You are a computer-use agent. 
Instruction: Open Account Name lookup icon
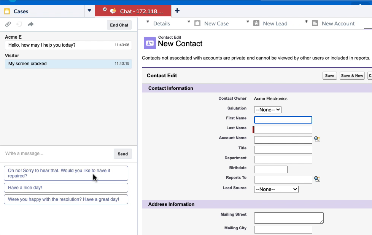click(x=317, y=139)
